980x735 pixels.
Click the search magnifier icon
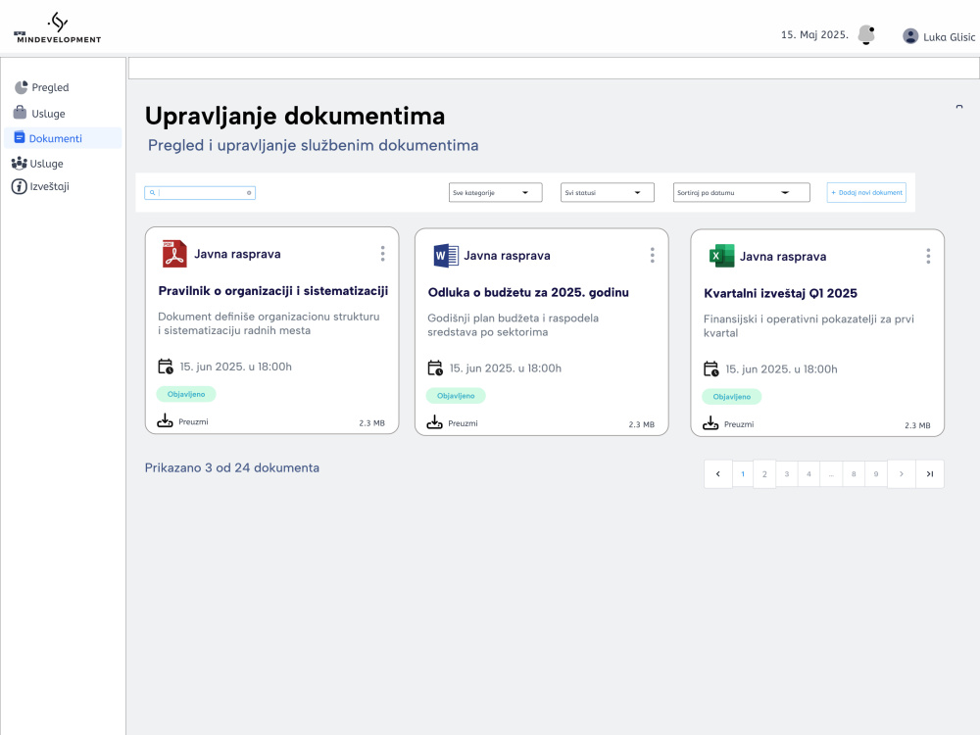[152, 192]
